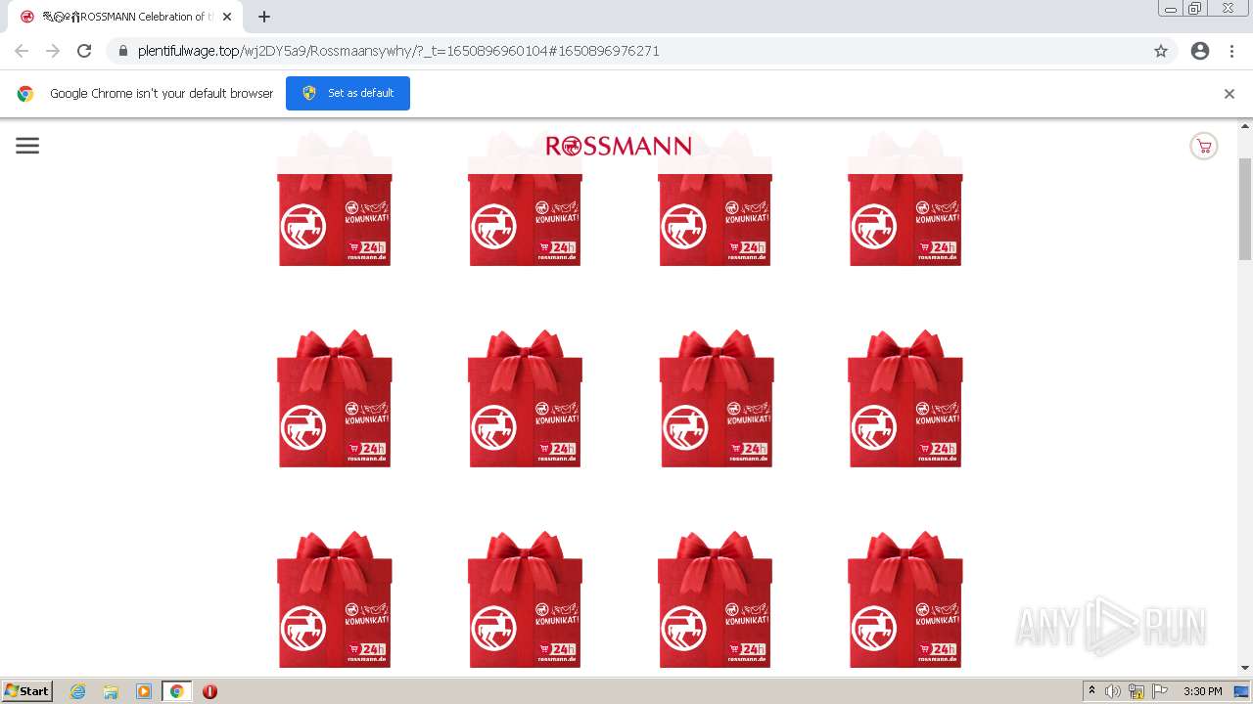Open the network icon in the system tray
This screenshot has height=704, width=1253.
(1137, 691)
